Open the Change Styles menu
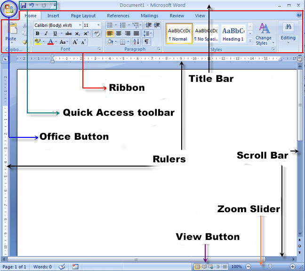This screenshot has width=305, height=271. pos(265,34)
